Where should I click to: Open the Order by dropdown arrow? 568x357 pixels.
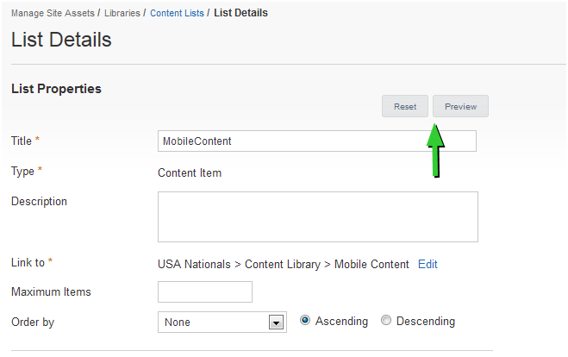276,323
